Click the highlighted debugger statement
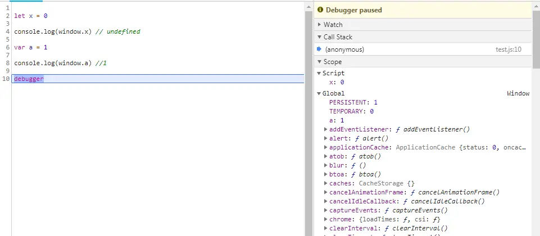Viewport: 540px width, 236px height. pyautogui.click(x=29, y=79)
